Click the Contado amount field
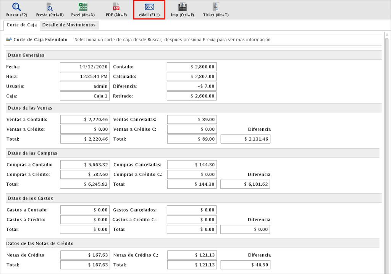 pos(192,66)
